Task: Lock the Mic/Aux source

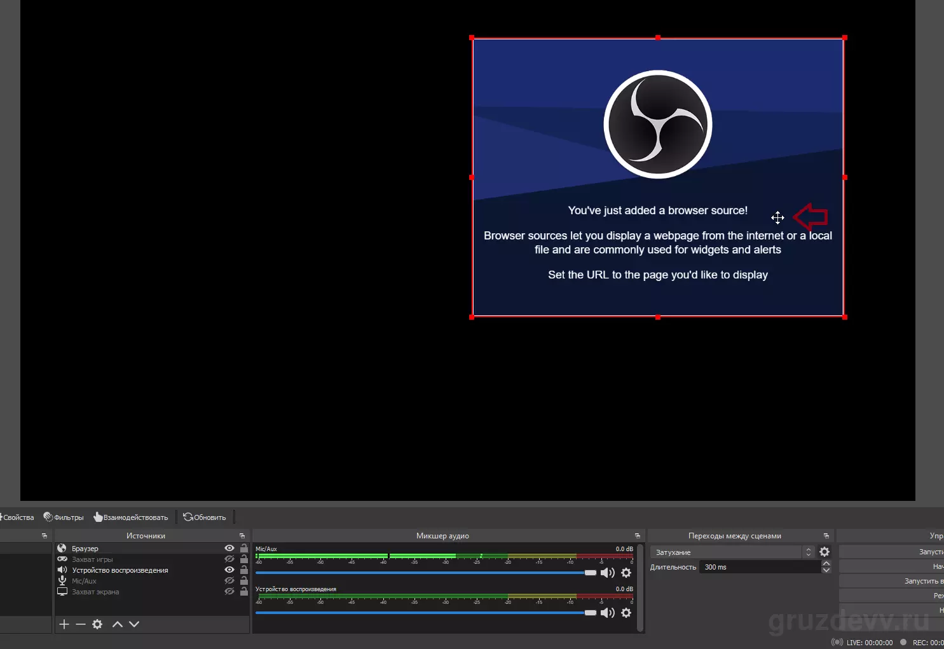Action: tap(244, 580)
